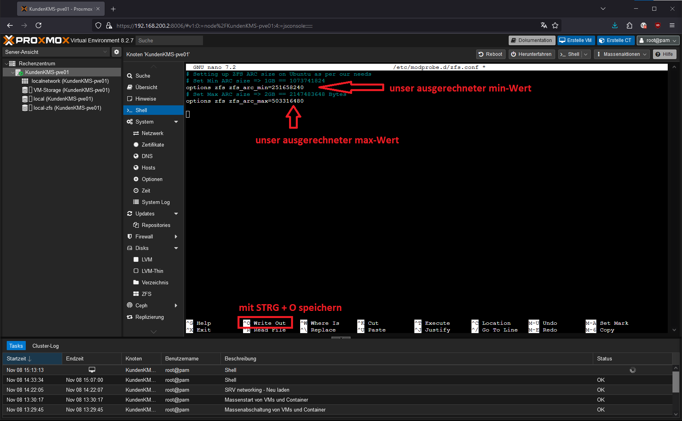Click the gear settings icon beside Server-Ansicht
Viewport: 682px width, 421px height.
[x=116, y=52]
